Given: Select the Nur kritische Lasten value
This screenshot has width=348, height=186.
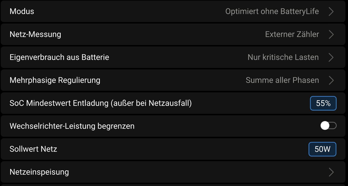Looking at the screenshot, I should coord(283,57).
